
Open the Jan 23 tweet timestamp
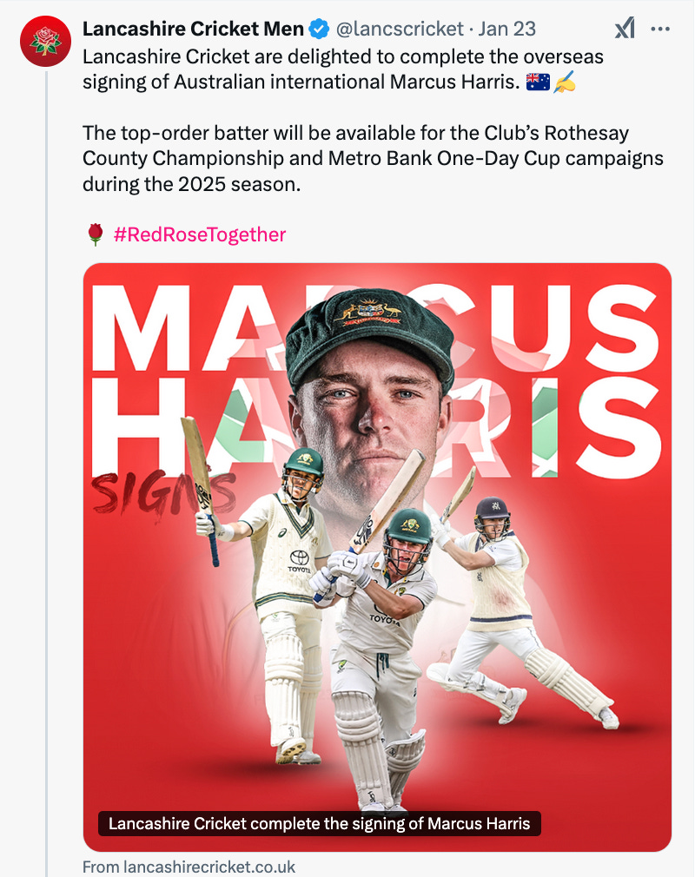tap(507, 29)
